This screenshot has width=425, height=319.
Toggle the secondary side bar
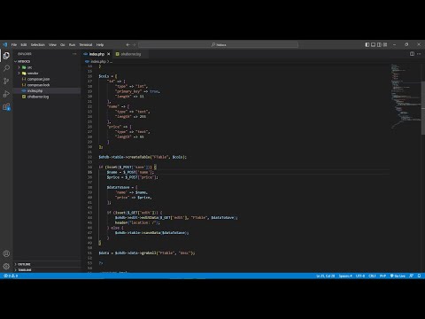(x=379, y=44)
